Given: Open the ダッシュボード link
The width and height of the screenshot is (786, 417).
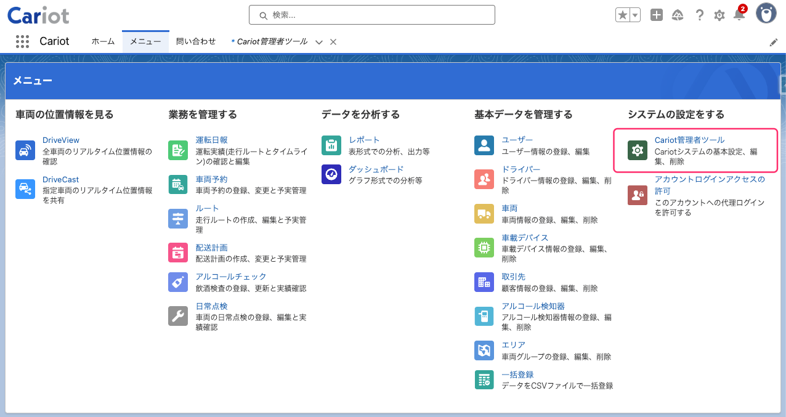Looking at the screenshot, I should (x=376, y=169).
